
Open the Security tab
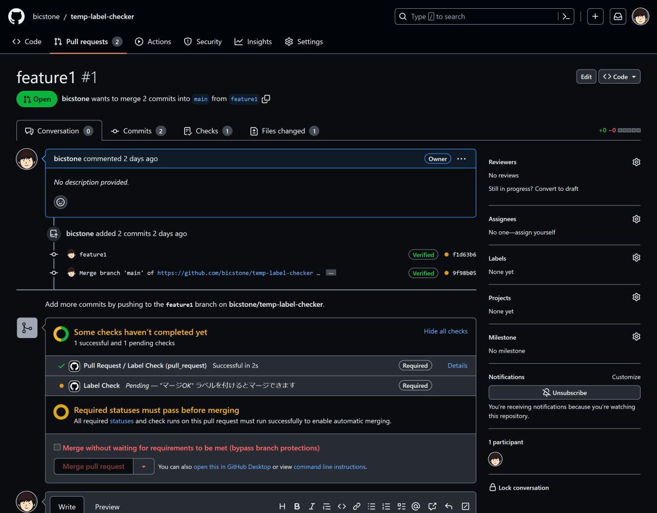pyautogui.click(x=203, y=42)
